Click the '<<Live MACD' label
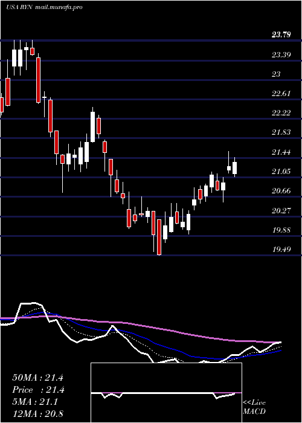 coord(254,407)
